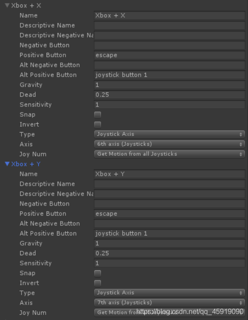Screen dimensions: 248x320
Task: Collapse the Xbox + X foldout triangle
Action: (x=7, y=6)
